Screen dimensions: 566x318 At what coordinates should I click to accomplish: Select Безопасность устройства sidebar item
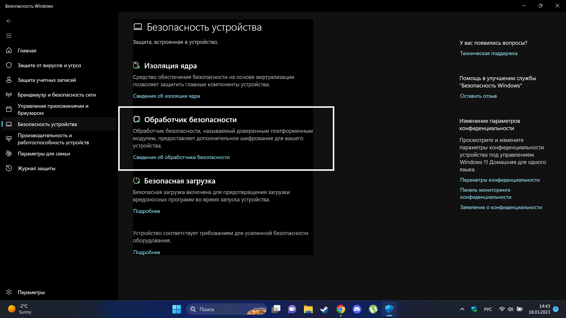pyautogui.click(x=59, y=124)
